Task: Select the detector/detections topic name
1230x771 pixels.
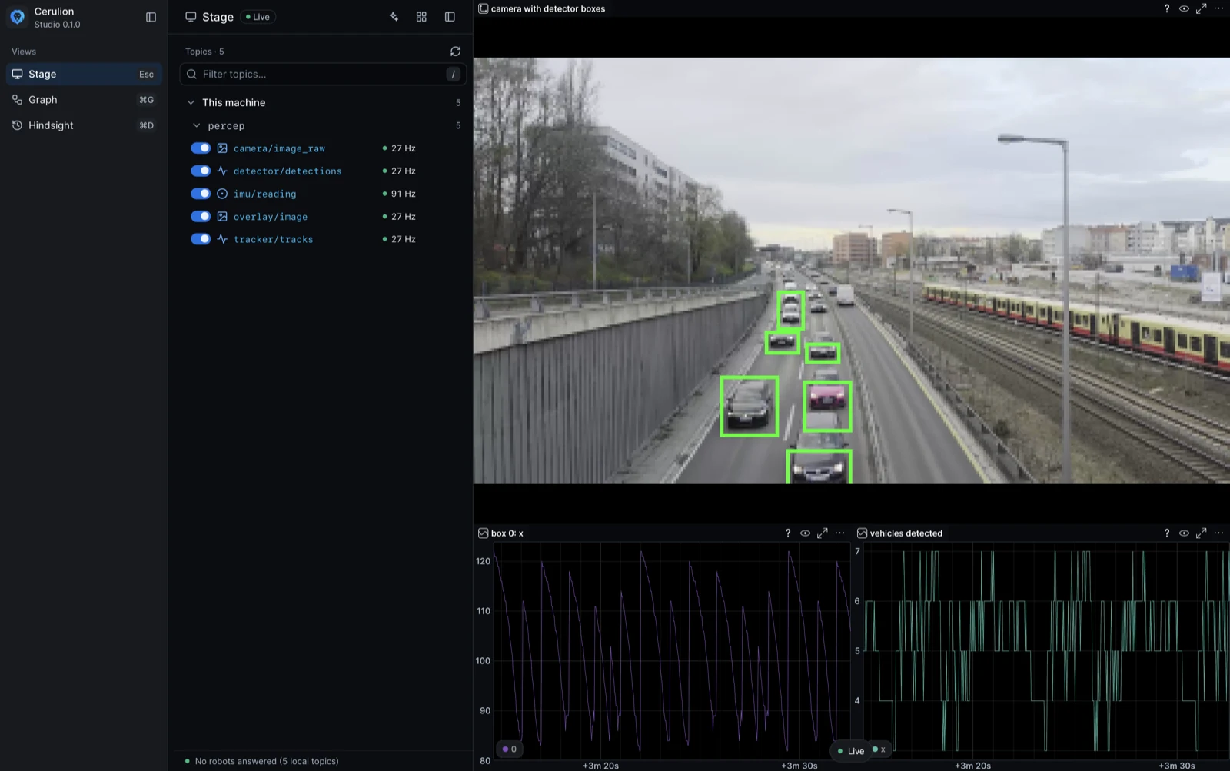Action: pos(288,171)
